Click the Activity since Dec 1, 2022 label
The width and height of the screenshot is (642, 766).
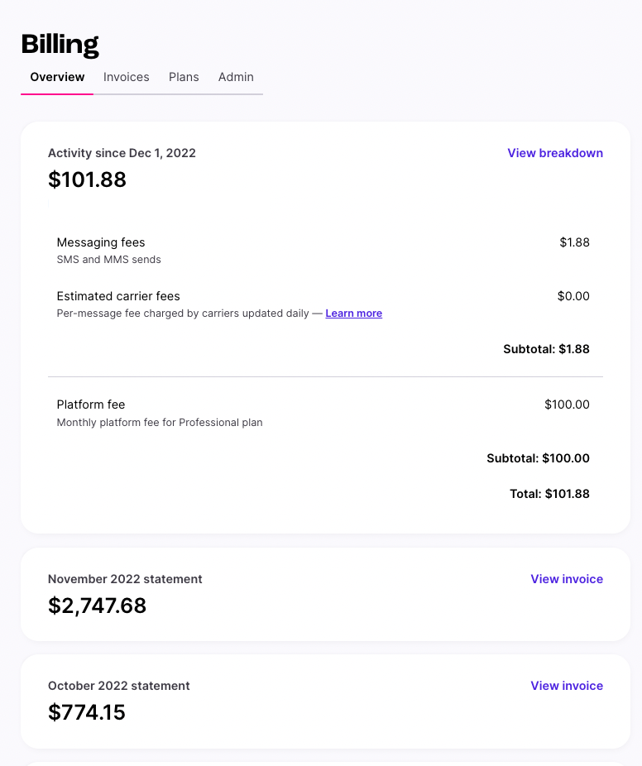(x=122, y=153)
